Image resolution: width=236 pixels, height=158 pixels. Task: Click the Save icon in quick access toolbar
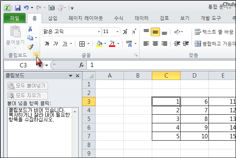18,8
